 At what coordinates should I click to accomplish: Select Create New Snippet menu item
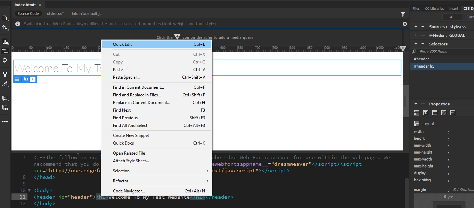click(156, 136)
